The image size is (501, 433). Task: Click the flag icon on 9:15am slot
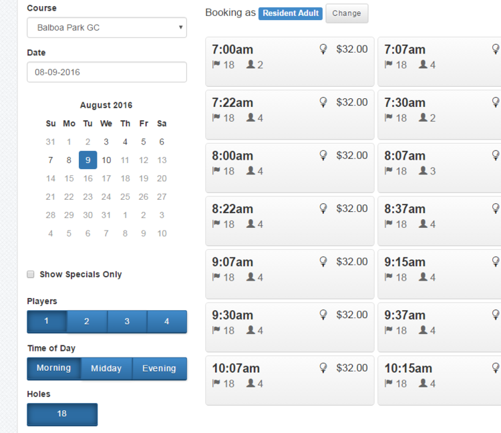[x=388, y=277]
